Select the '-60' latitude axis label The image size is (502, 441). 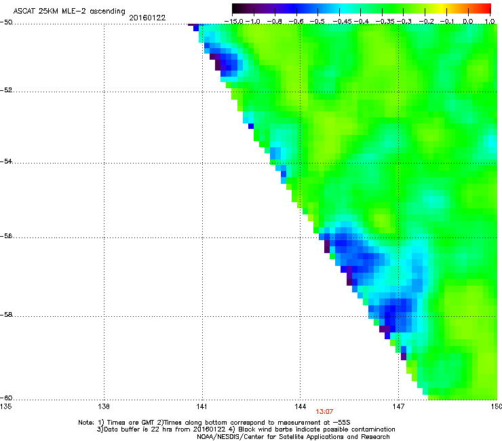coord(6,398)
